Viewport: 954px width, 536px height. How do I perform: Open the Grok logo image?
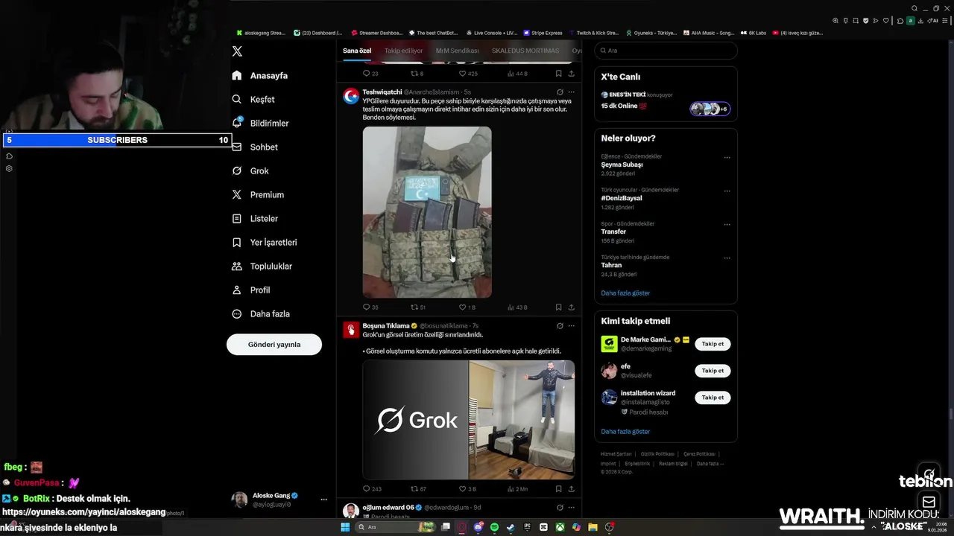[x=415, y=420]
